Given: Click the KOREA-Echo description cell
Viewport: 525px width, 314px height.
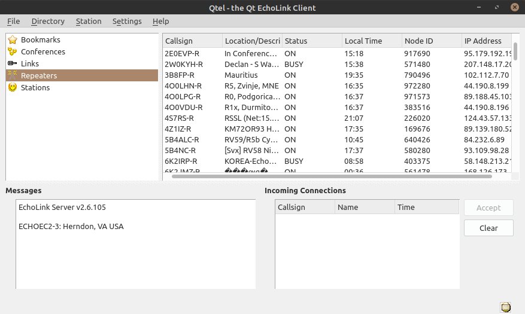Looking at the screenshot, I should point(251,161).
